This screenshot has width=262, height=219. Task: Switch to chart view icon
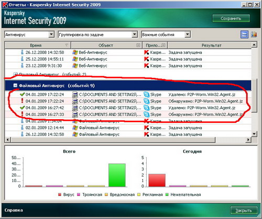tap(254, 34)
